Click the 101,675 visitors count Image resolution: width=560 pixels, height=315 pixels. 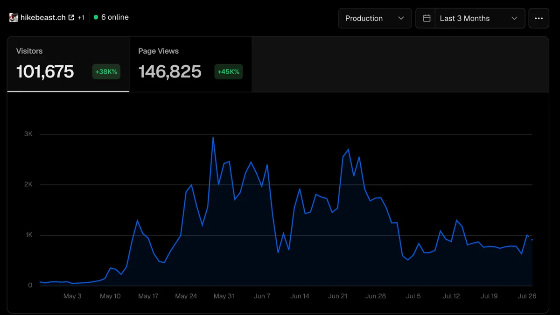(45, 72)
